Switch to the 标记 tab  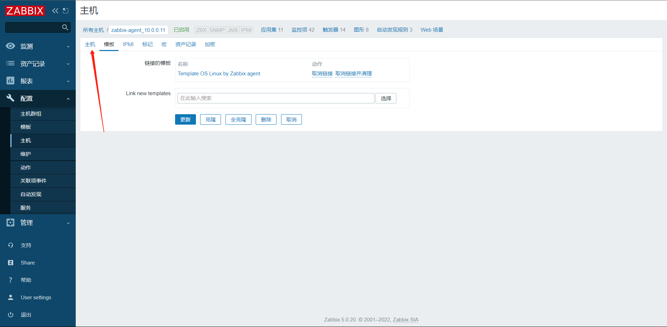pyautogui.click(x=147, y=44)
